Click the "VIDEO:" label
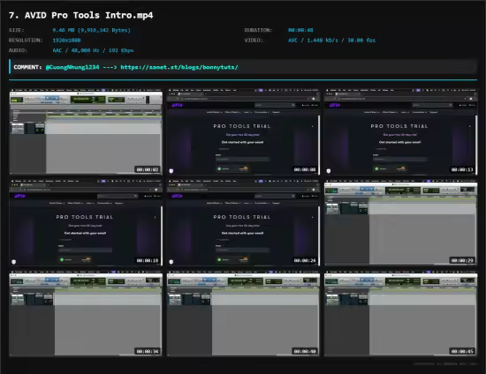 254,41
